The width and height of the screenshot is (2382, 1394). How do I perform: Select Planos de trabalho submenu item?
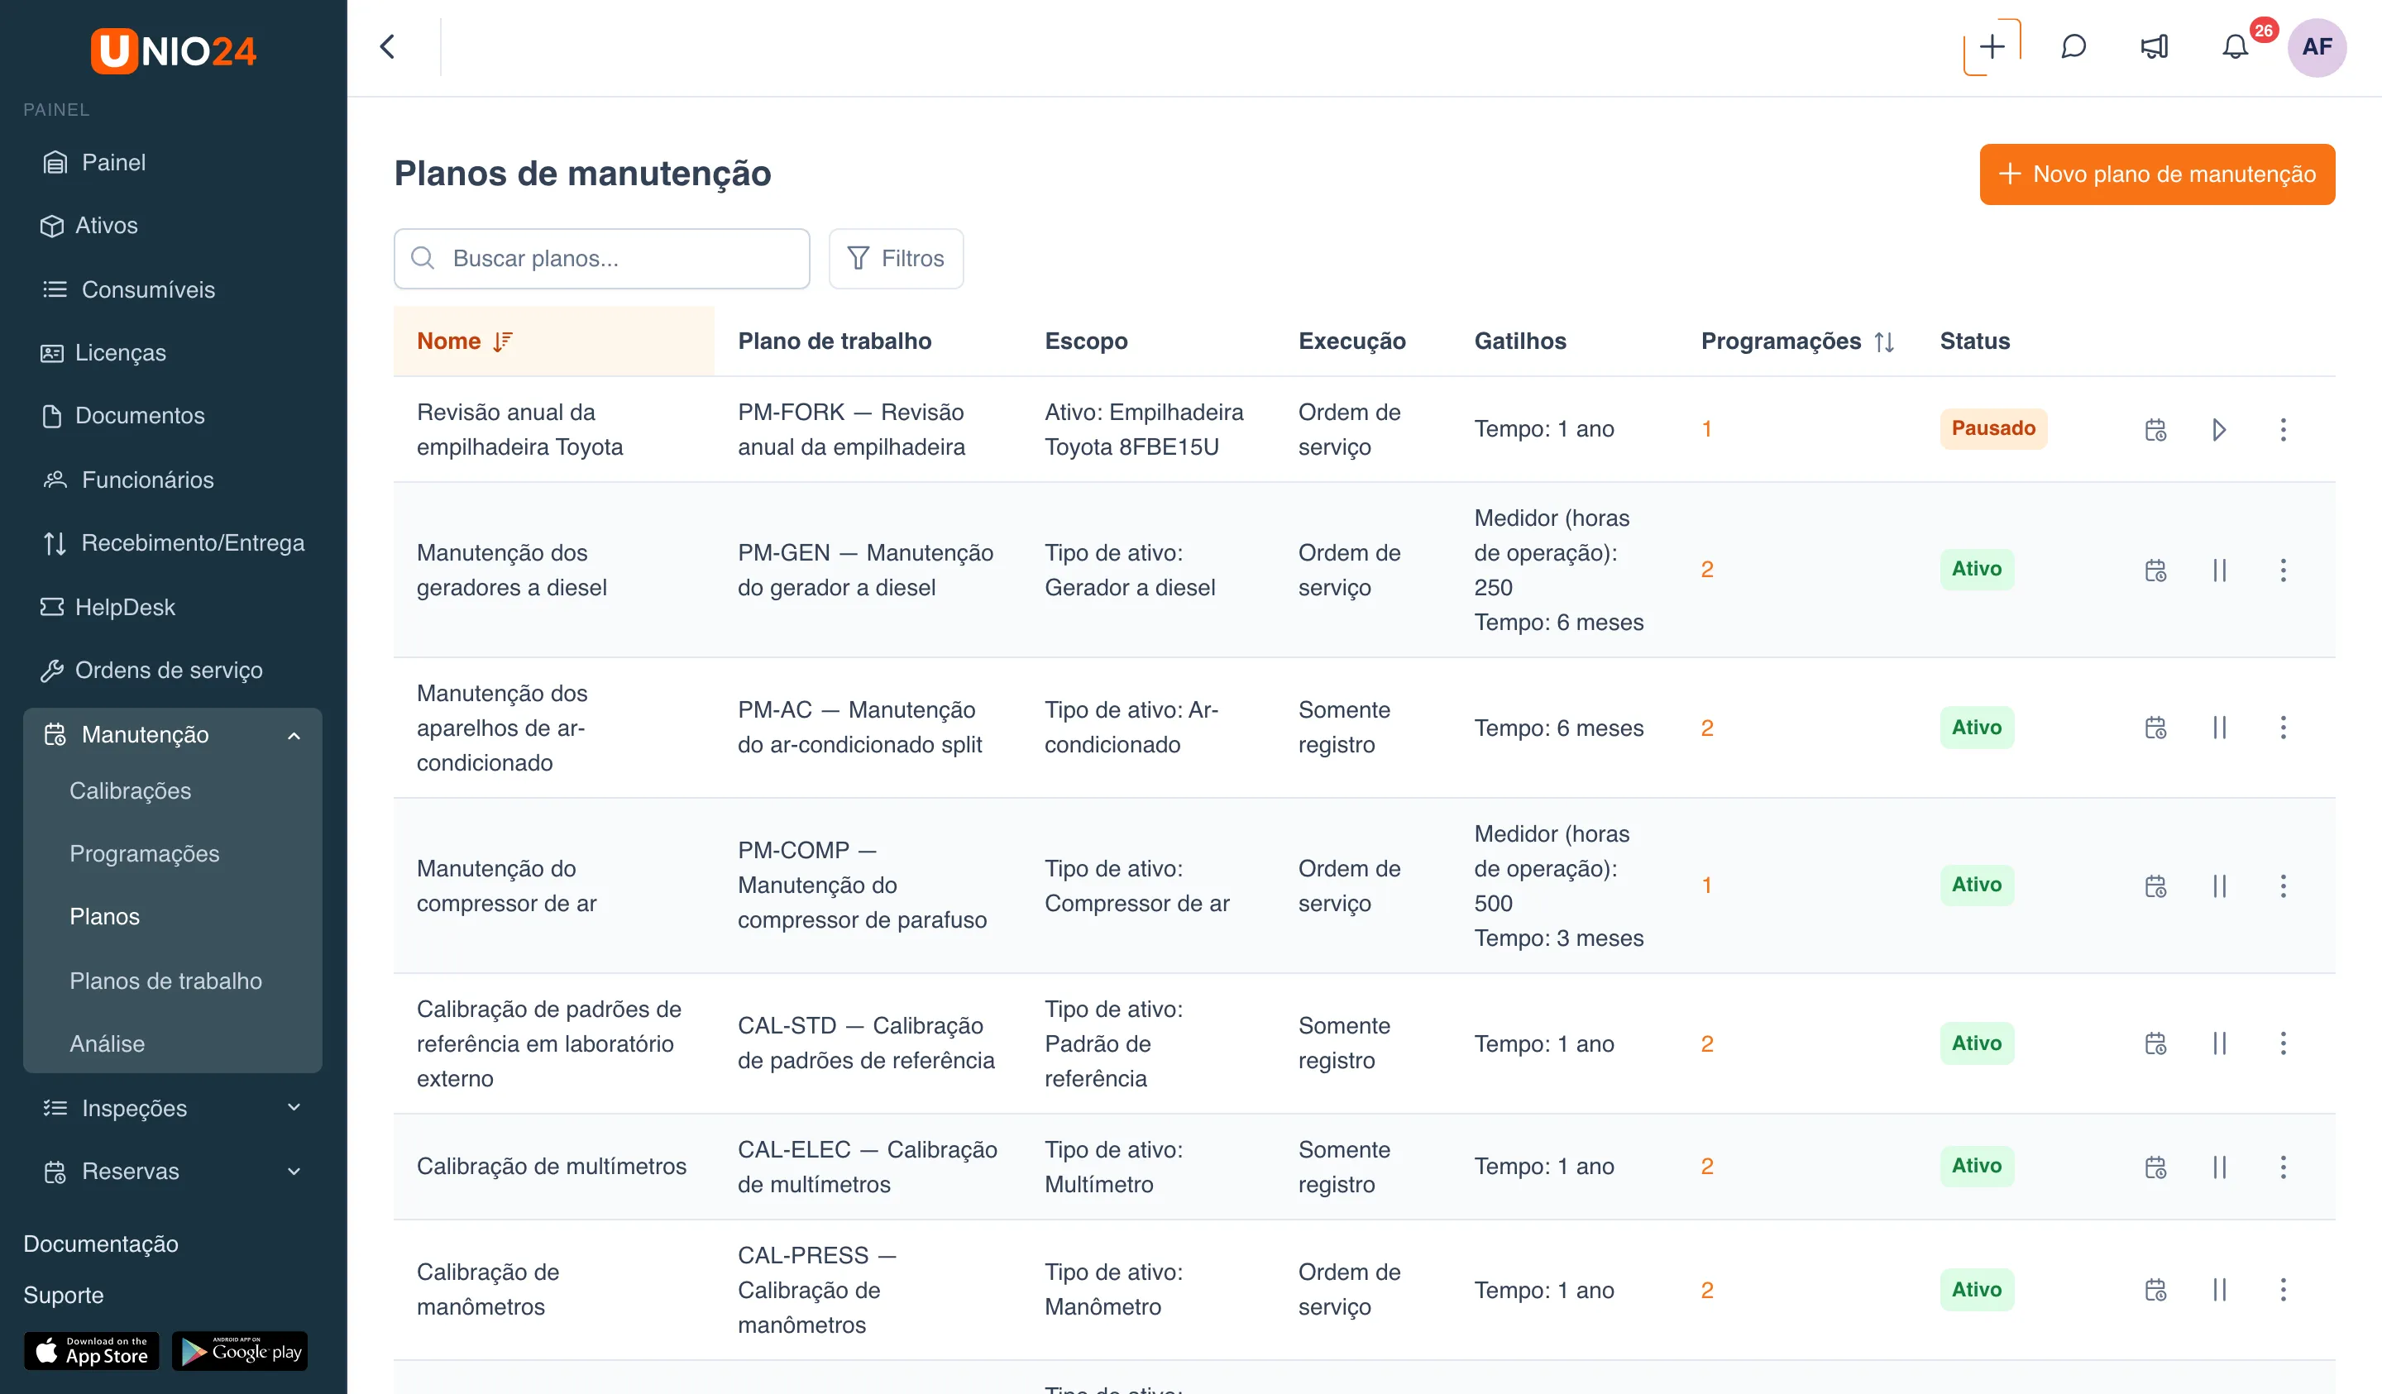(165, 981)
